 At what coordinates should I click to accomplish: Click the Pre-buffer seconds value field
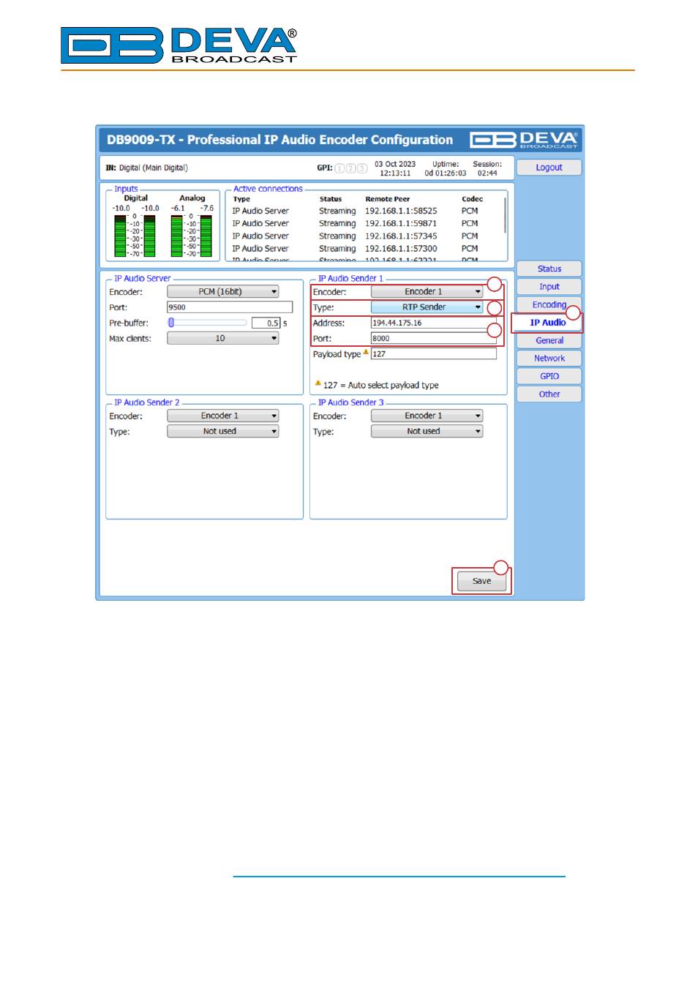tap(266, 323)
